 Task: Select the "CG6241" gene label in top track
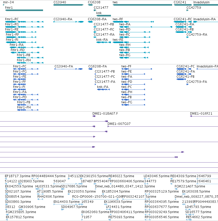(180, 2)
